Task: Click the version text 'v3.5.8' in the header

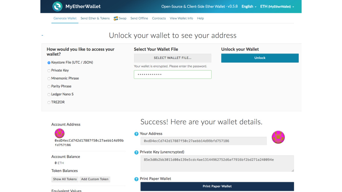Action: [232, 6]
